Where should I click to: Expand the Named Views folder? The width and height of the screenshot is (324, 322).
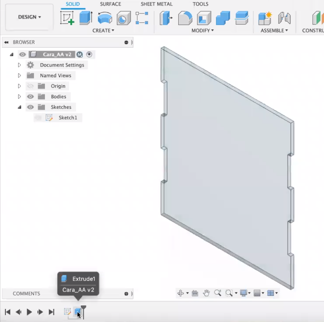tap(19, 75)
